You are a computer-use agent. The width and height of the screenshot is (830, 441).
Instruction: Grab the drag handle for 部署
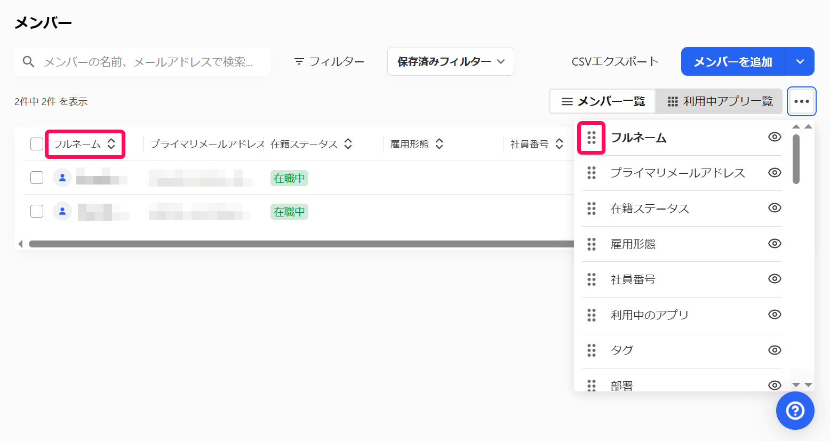click(x=591, y=385)
